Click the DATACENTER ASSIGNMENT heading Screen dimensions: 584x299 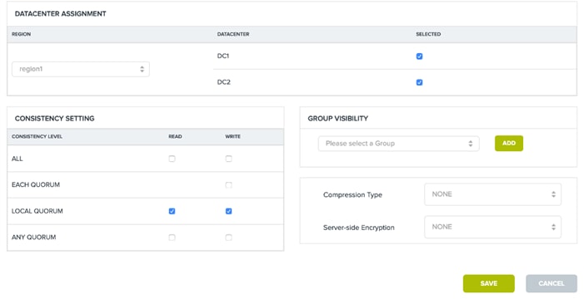60,14
